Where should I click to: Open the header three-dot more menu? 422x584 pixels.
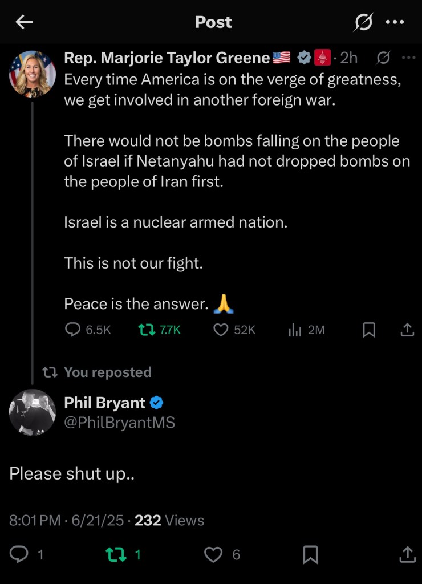pos(395,22)
